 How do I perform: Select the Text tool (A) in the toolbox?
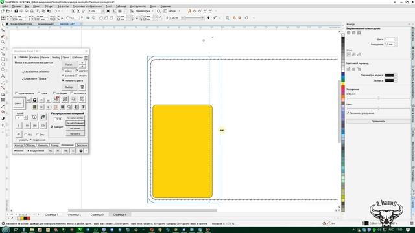3,76
